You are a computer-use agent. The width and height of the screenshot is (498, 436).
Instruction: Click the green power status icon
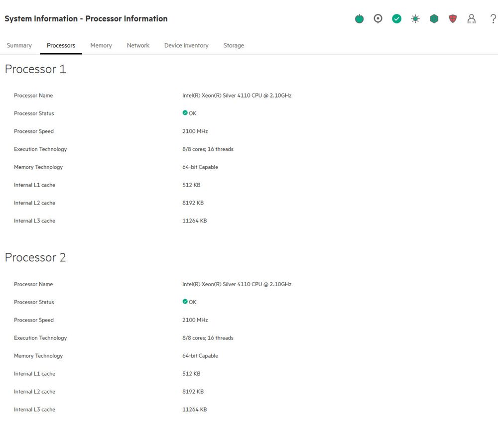tap(359, 19)
